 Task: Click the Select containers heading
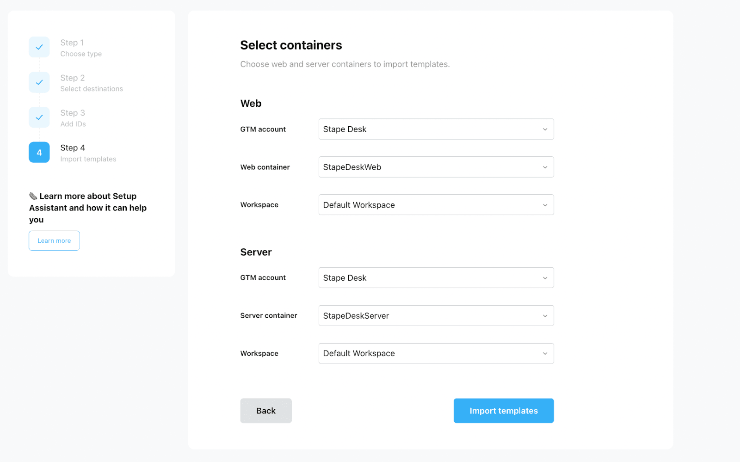(x=291, y=45)
